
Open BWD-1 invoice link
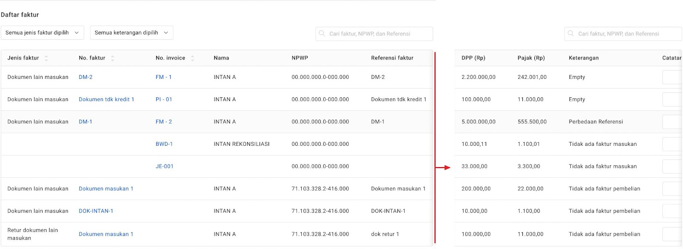[164, 144]
